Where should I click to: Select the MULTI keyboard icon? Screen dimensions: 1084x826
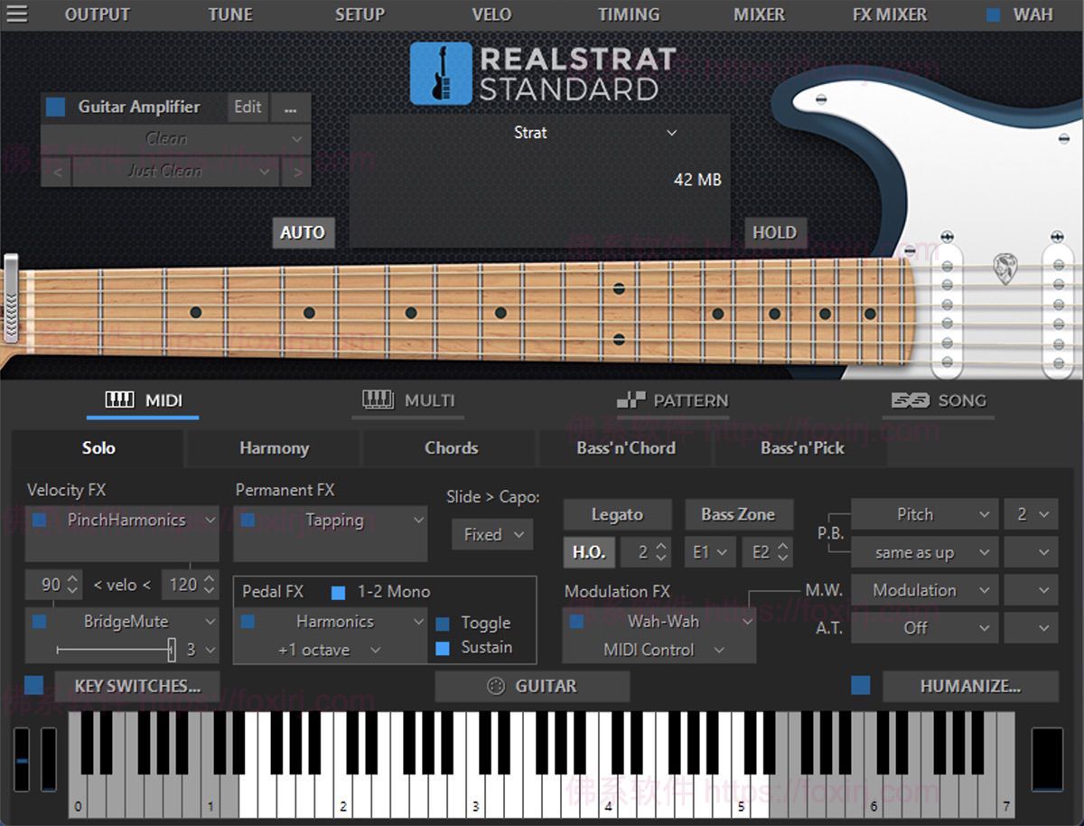tap(378, 400)
